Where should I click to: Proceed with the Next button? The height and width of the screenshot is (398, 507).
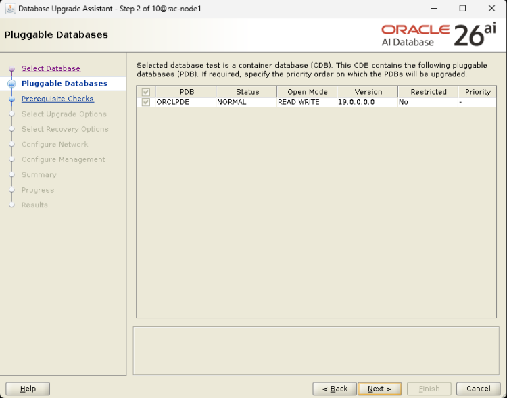pos(380,389)
